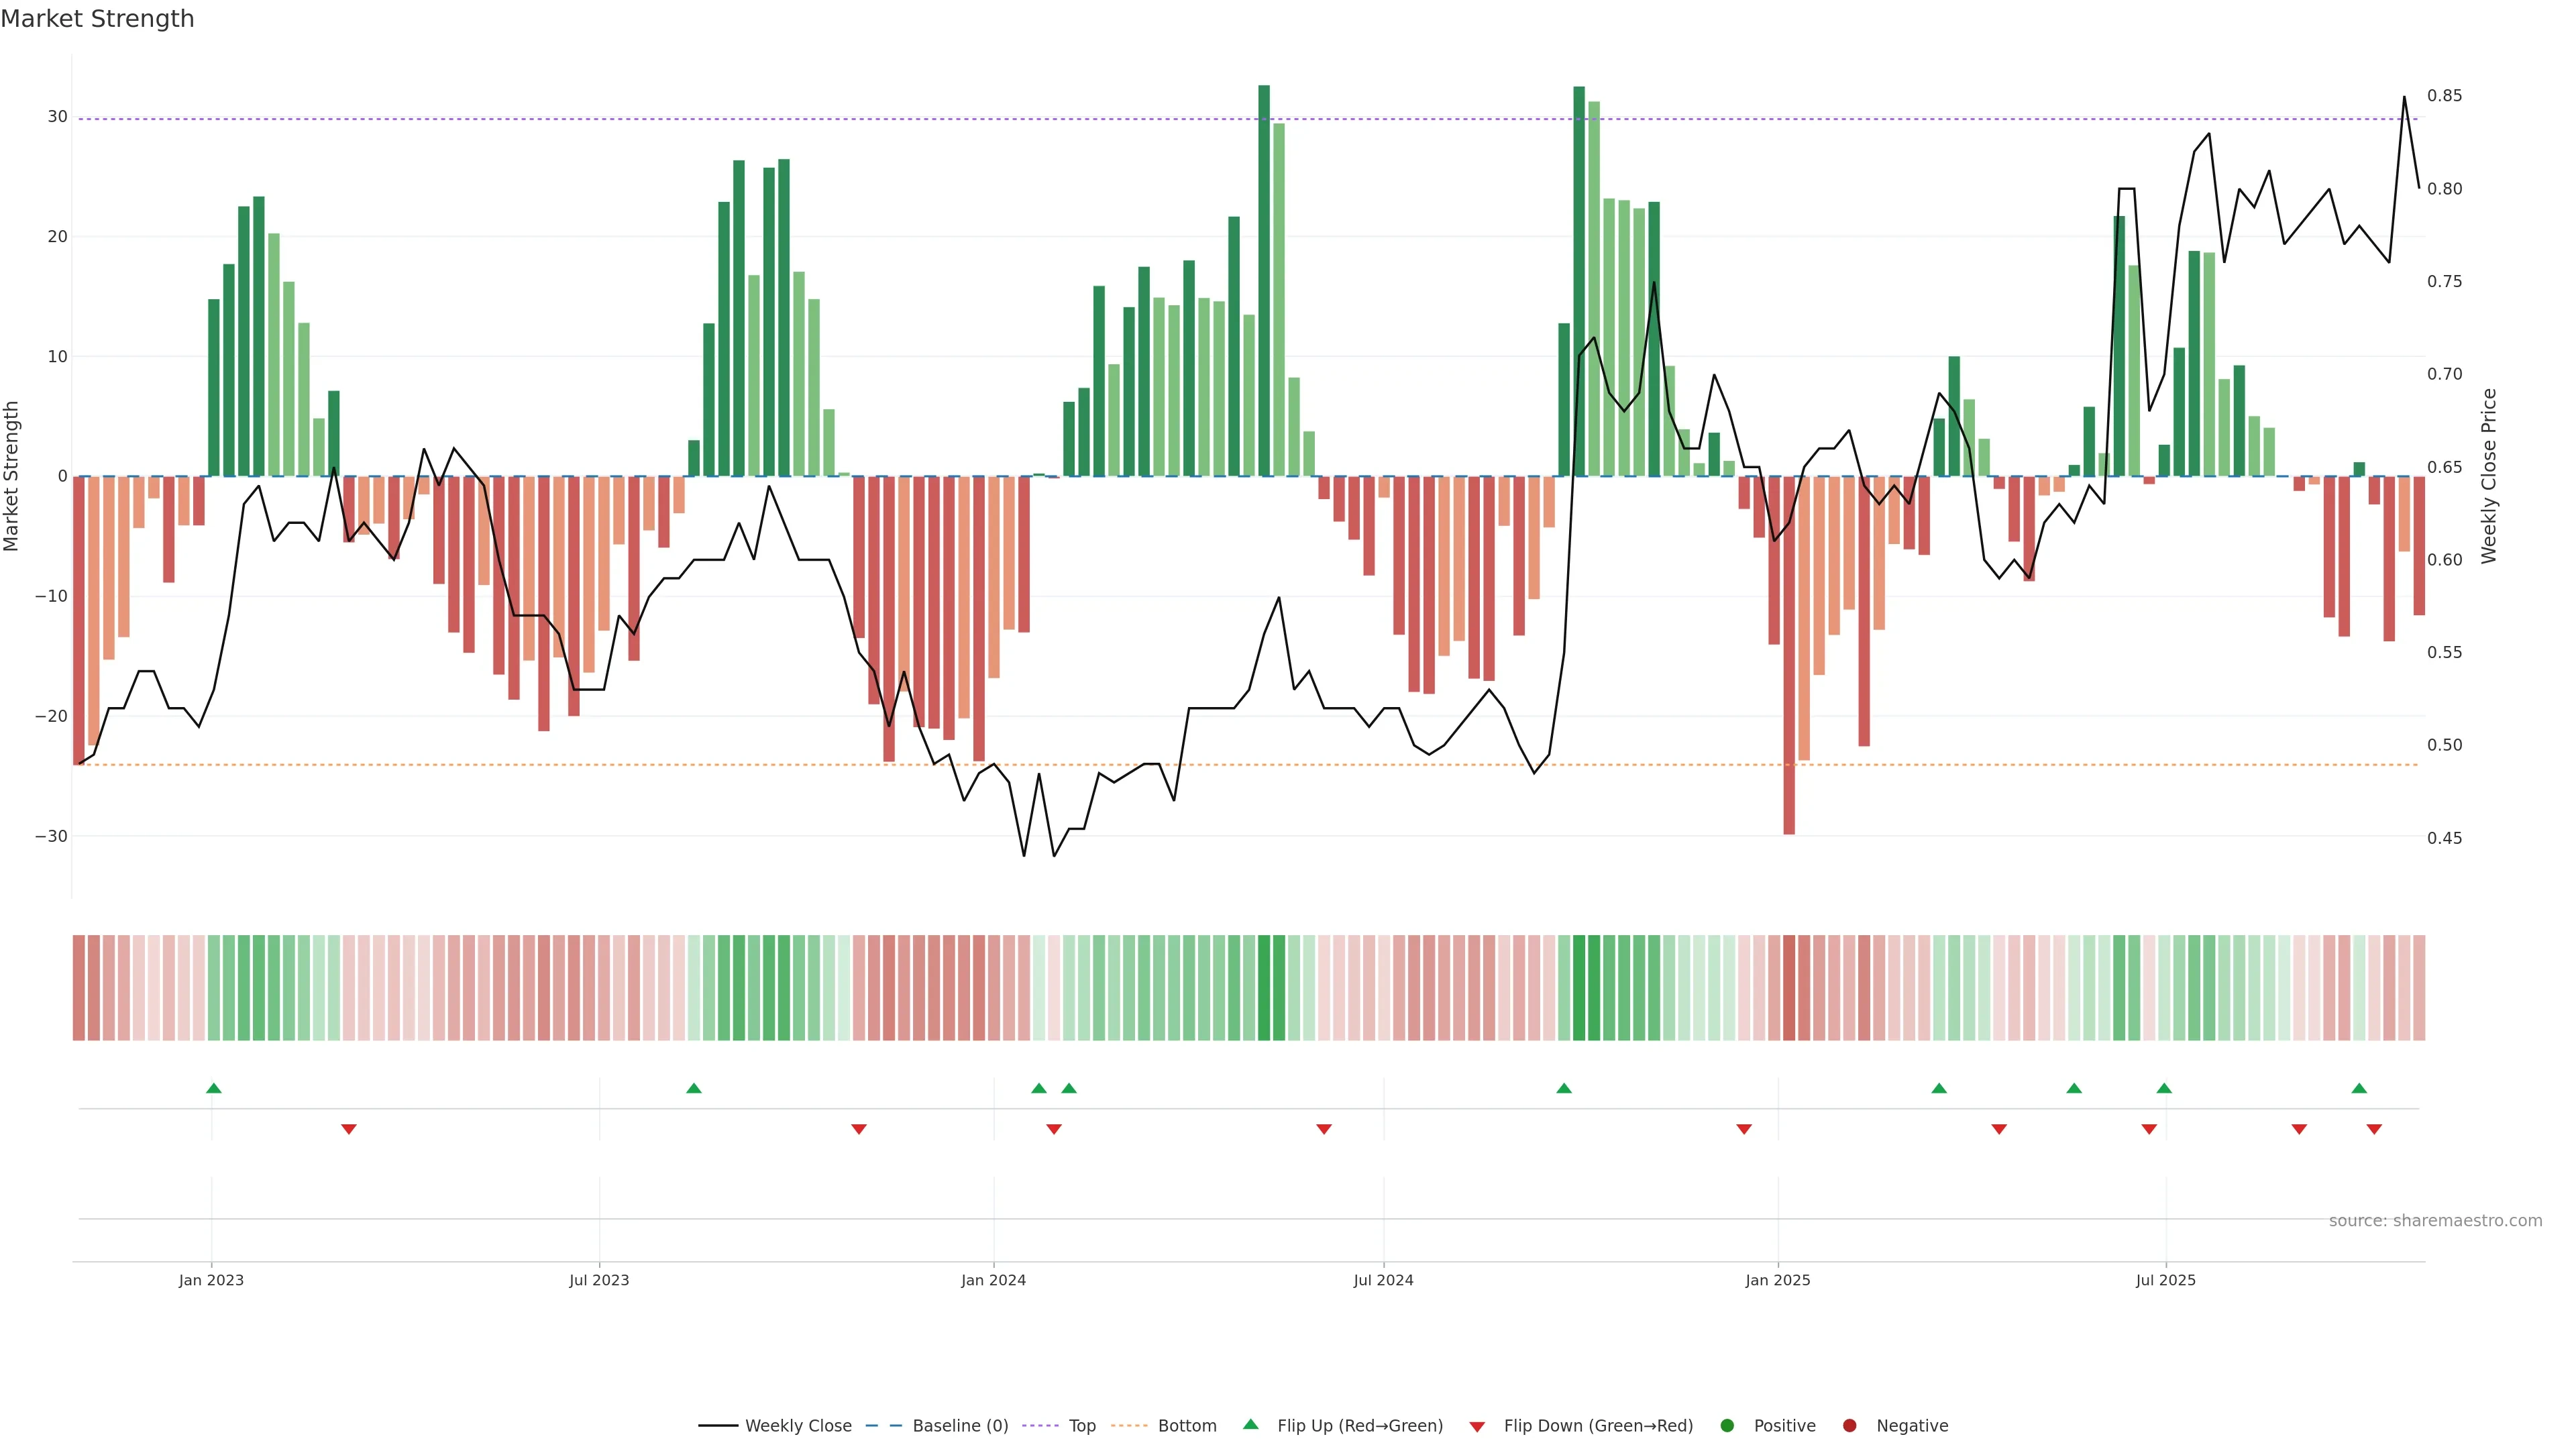Screen dimensions: 2576x1449
Task: Select red flip-down marker just before Jan 2025
Action: pos(1744,1129)
